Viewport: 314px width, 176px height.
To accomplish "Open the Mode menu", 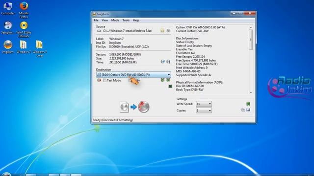I will pyautogui.click(x=115, y=21).
